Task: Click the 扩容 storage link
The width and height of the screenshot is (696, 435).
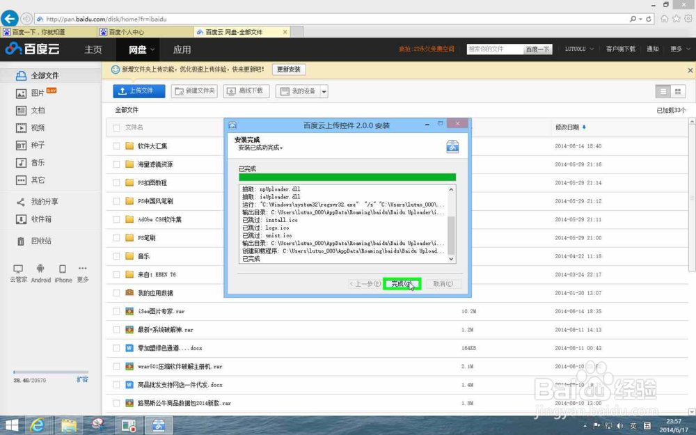Action: tap(82, 379)
